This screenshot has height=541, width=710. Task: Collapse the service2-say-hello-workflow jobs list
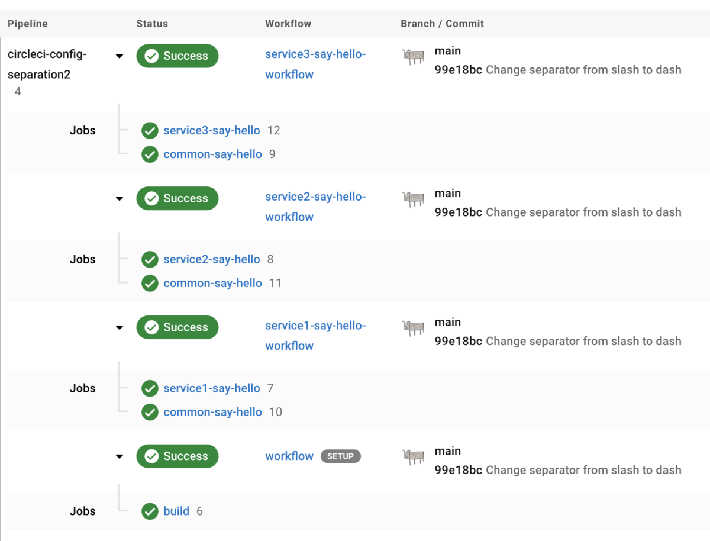(120, 199)
